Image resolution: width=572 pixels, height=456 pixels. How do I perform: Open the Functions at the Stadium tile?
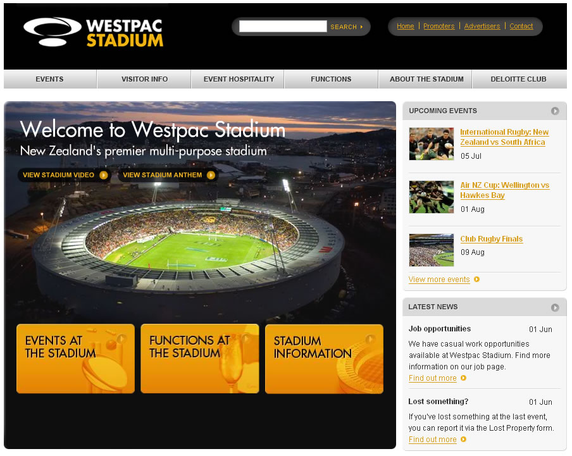200,359
